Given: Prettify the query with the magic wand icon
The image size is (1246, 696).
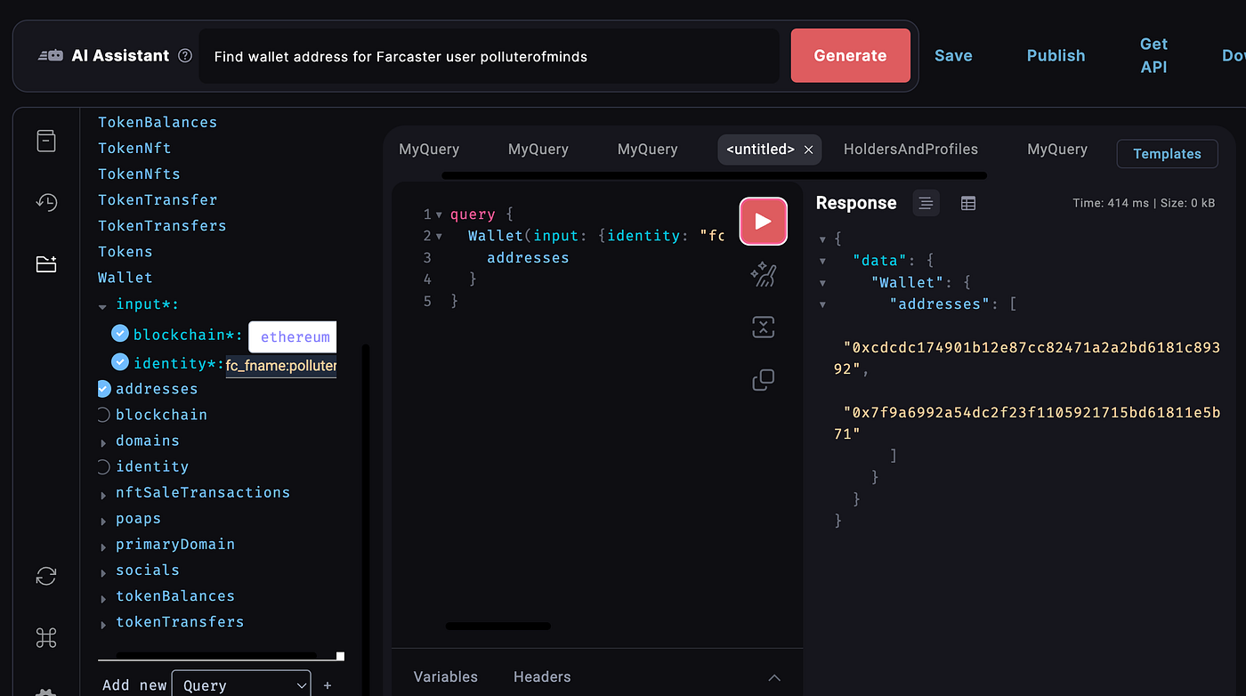Looking at the screenshot, I should 763,274.
